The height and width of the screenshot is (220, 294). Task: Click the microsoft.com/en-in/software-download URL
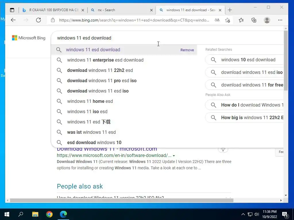114,156
